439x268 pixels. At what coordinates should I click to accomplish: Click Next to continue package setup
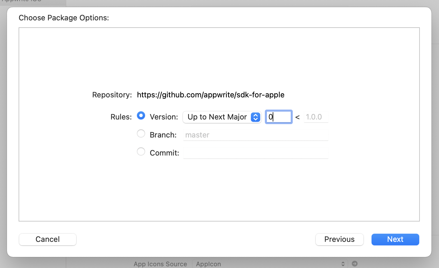pos(395,240)
